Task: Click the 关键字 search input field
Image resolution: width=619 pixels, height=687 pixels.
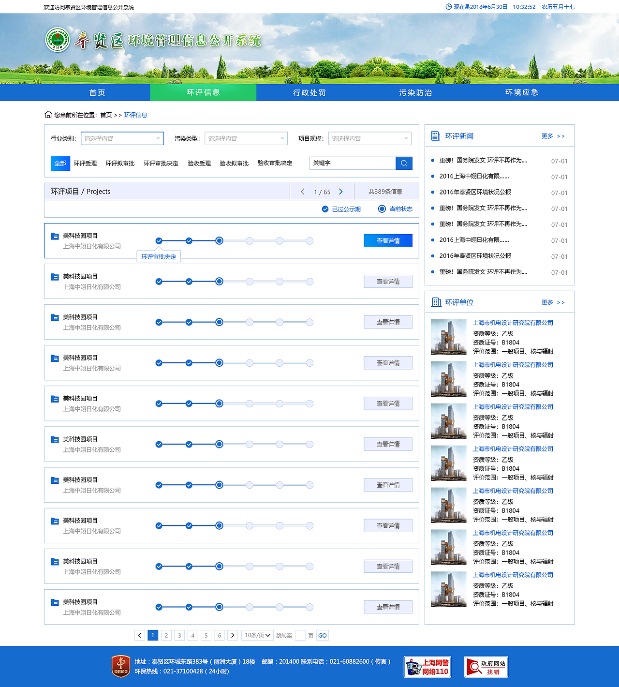Action: coord(353,163)
